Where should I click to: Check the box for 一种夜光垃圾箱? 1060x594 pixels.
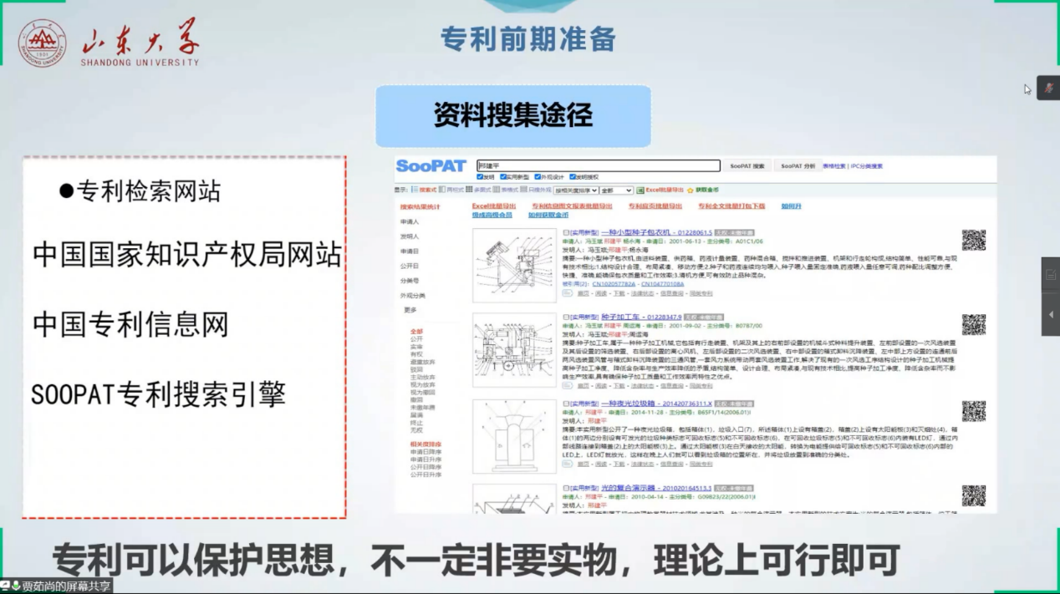click(566, 404)
